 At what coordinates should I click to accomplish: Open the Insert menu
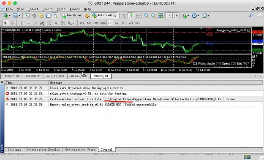click(33, 9)
